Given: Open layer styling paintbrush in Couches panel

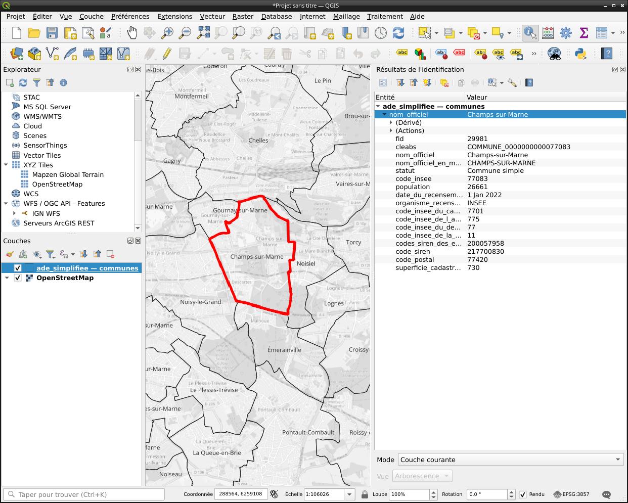Looking at the screenshot, I should 10,254.
